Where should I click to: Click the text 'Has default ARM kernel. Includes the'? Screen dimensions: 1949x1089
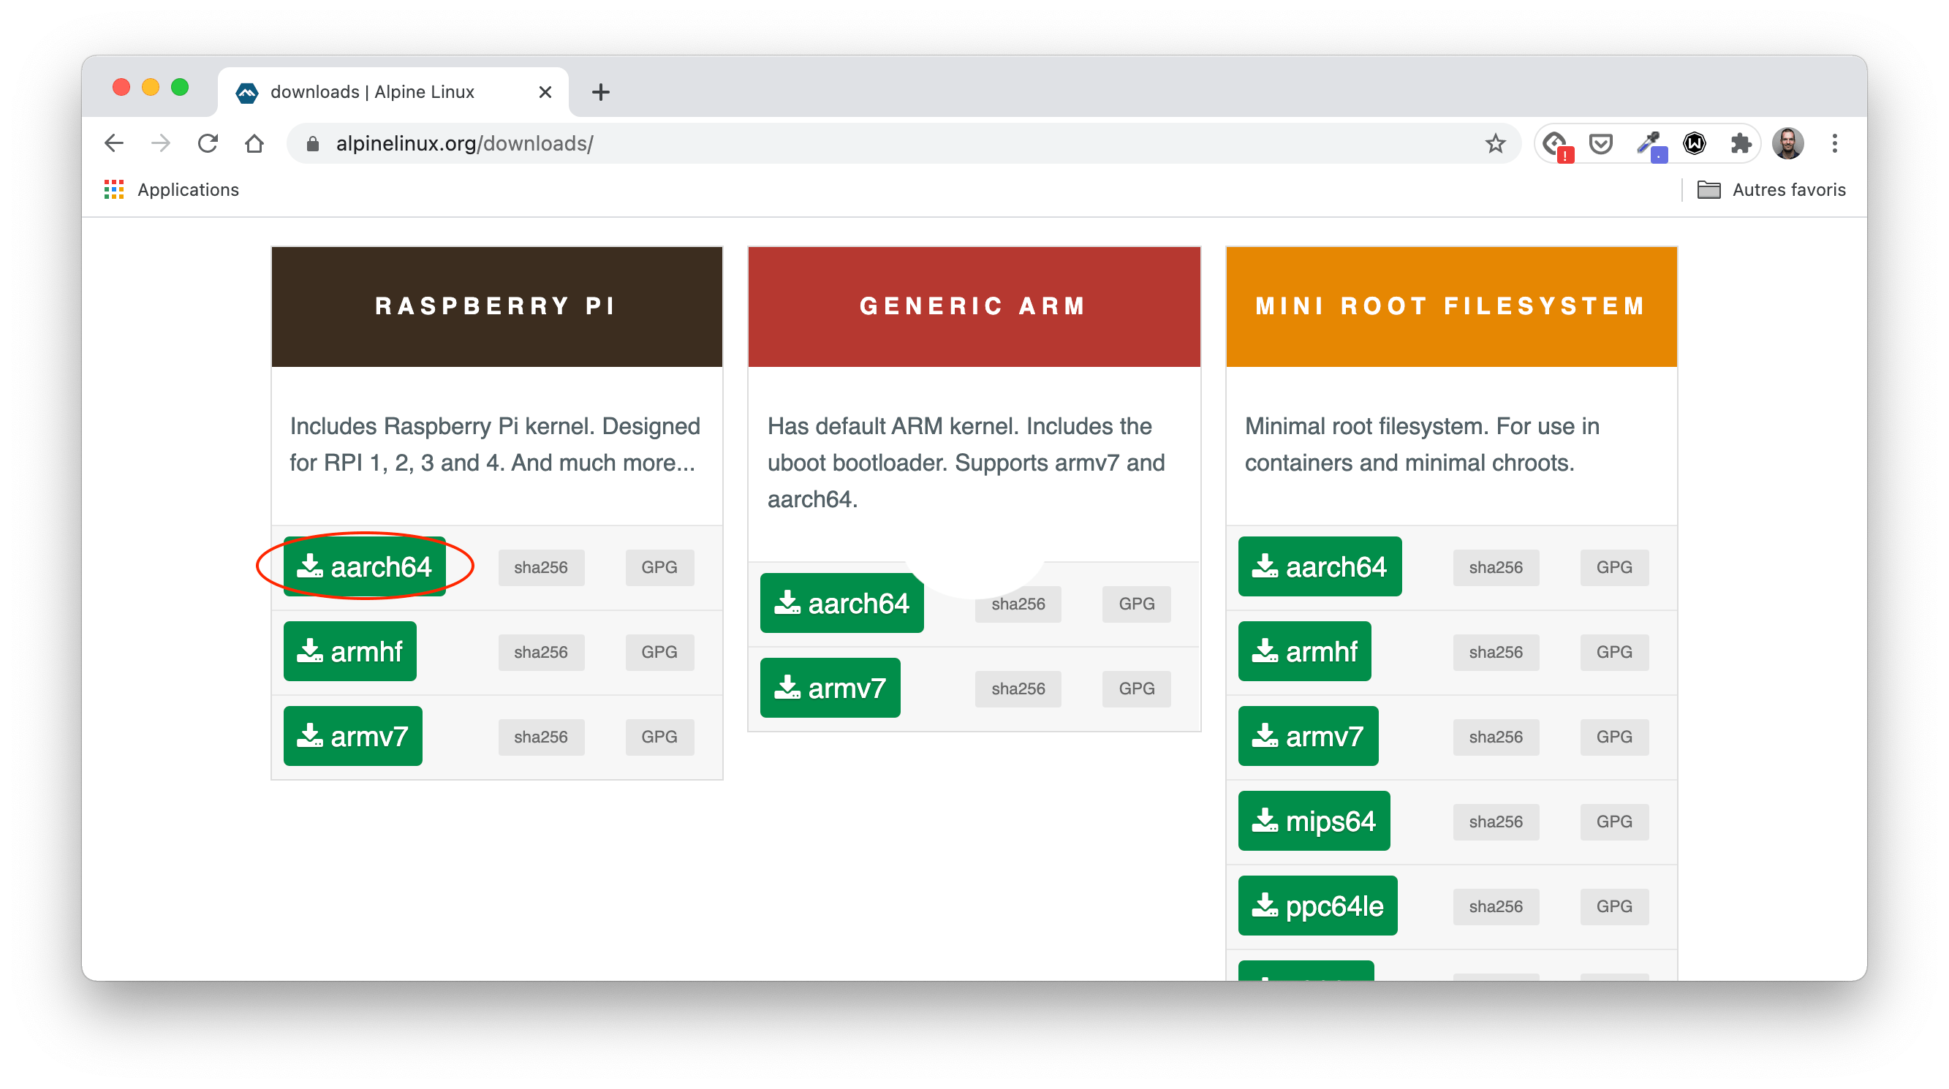(959, 426)
